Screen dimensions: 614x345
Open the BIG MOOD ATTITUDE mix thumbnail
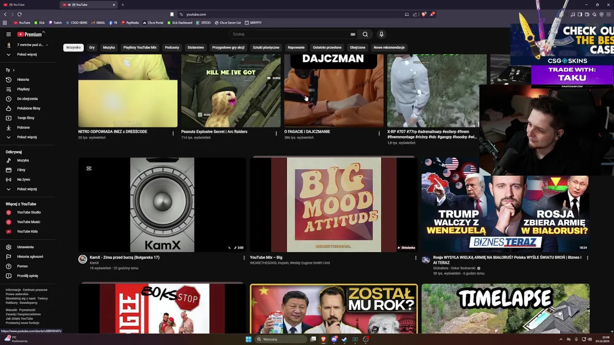click(333, 205)
